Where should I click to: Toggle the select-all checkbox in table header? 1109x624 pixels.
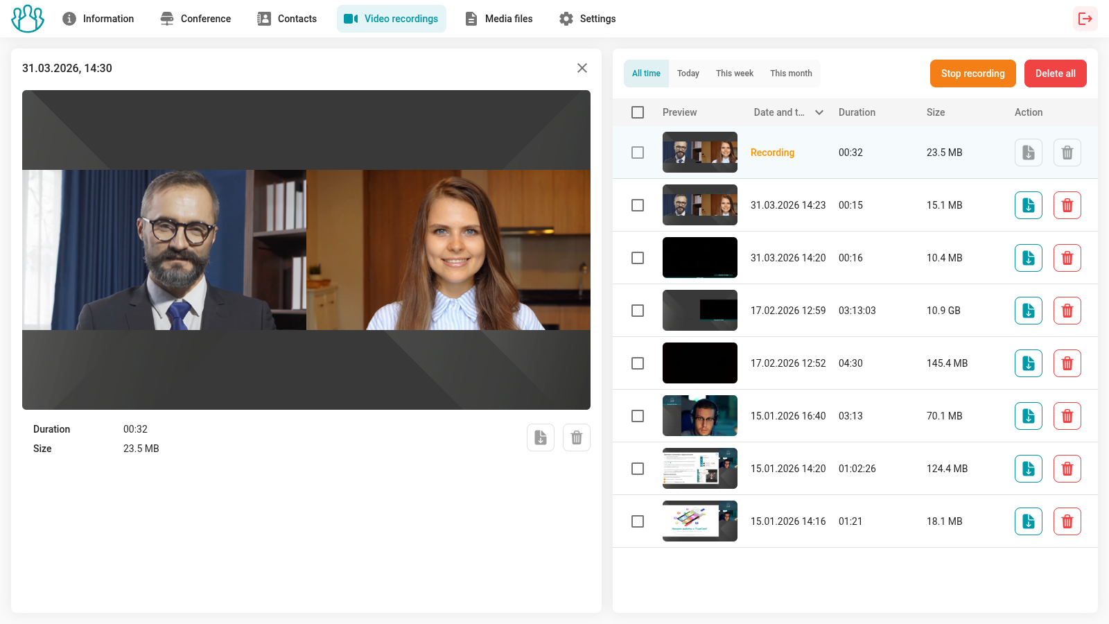click(x=638, y=112)
